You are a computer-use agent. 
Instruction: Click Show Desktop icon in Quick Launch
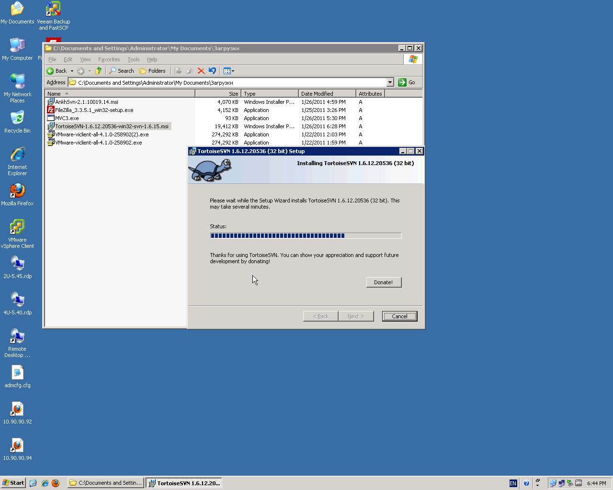33,483
